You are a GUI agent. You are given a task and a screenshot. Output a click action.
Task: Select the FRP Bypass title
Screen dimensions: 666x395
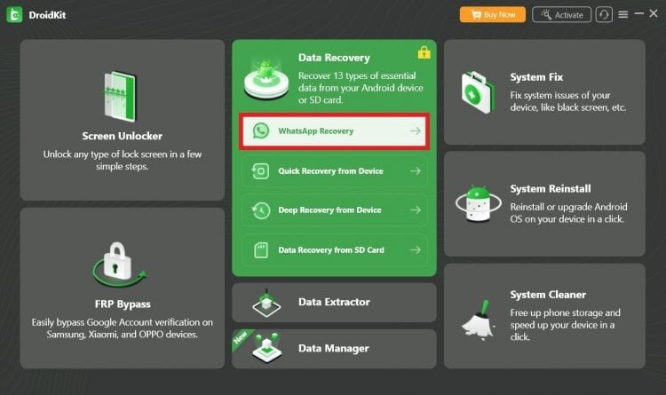123,304
